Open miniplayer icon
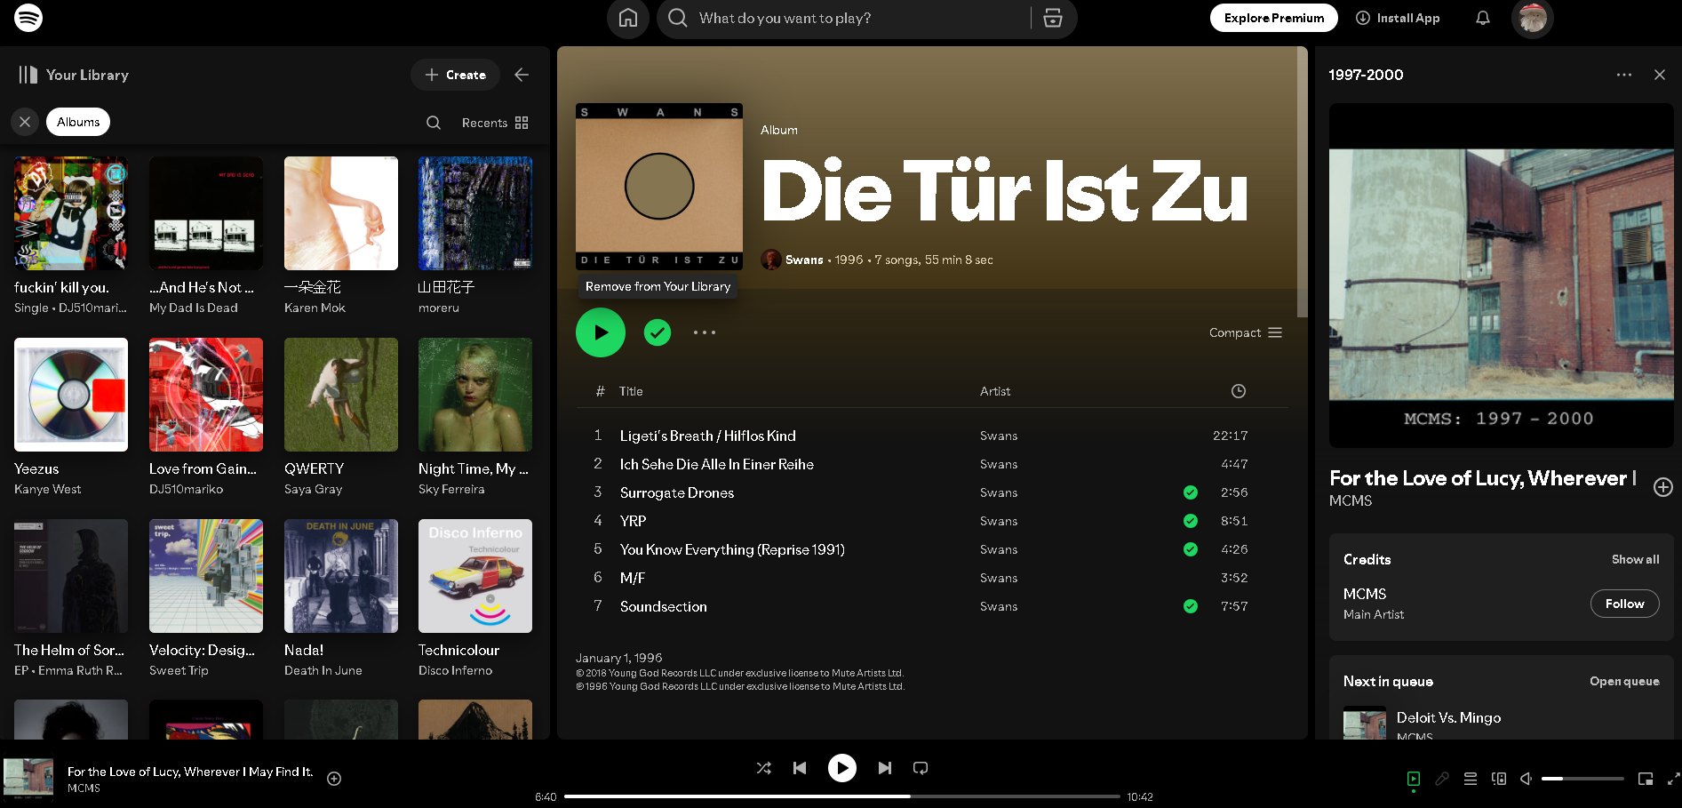The height and width of the screenshot is (808, 1682). 1646,779
